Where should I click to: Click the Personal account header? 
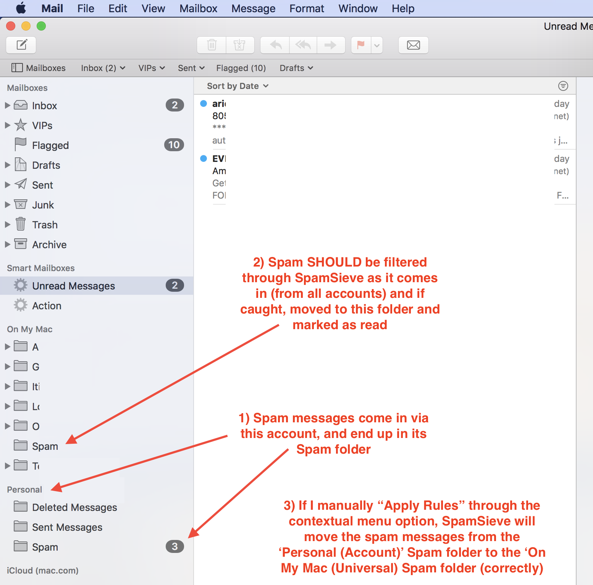[x=24, y=490]
